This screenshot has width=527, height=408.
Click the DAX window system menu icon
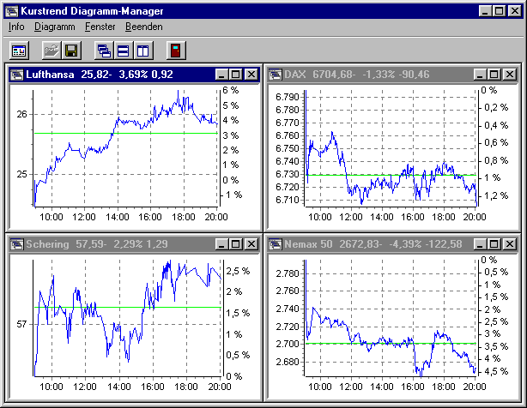275,75
